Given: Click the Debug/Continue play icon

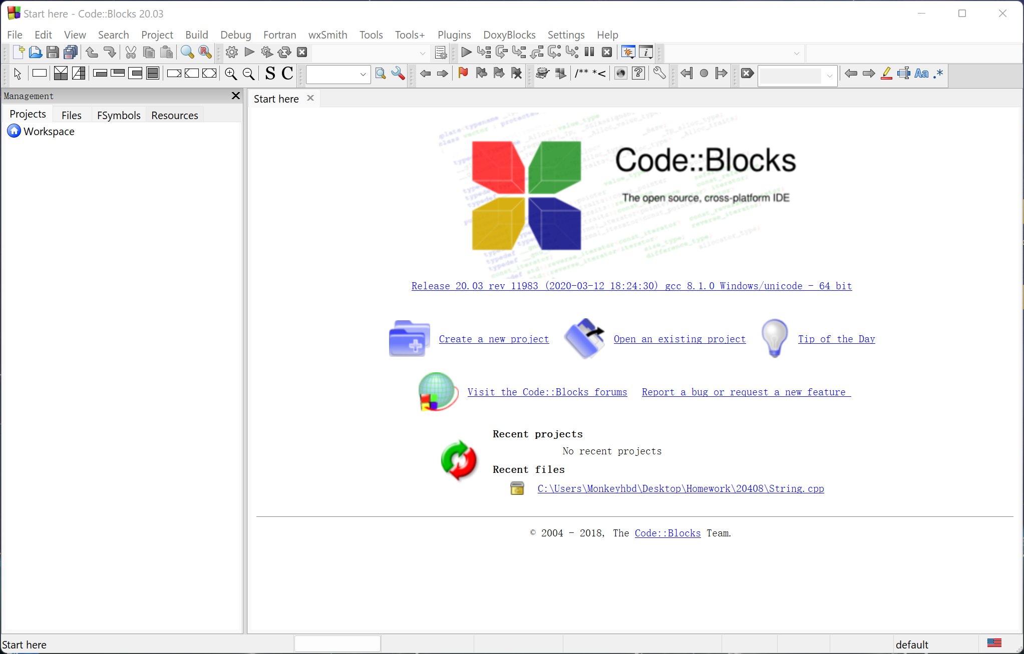Looking at the screenshot, I should 466,52.
